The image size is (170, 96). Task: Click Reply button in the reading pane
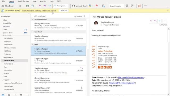coord(151,21)
